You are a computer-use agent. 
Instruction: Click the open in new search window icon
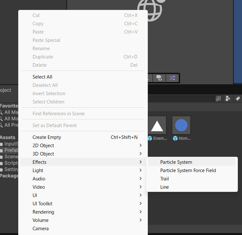pos(218,99)
